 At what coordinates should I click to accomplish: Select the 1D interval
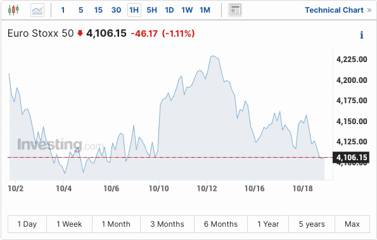pos(169,10)
